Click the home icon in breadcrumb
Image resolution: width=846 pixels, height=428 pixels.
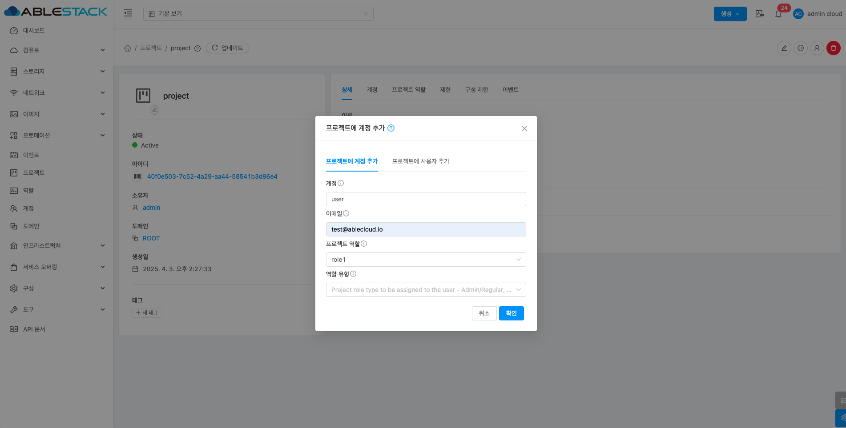(x=128, y=48)
